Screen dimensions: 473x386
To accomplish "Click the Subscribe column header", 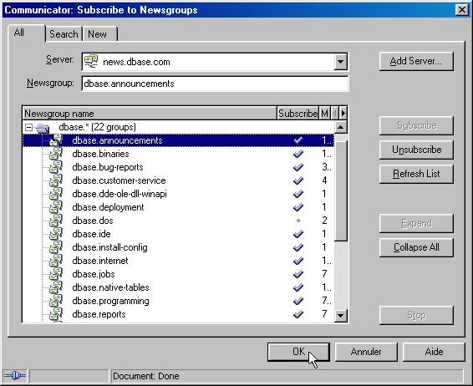I will 298,114.
